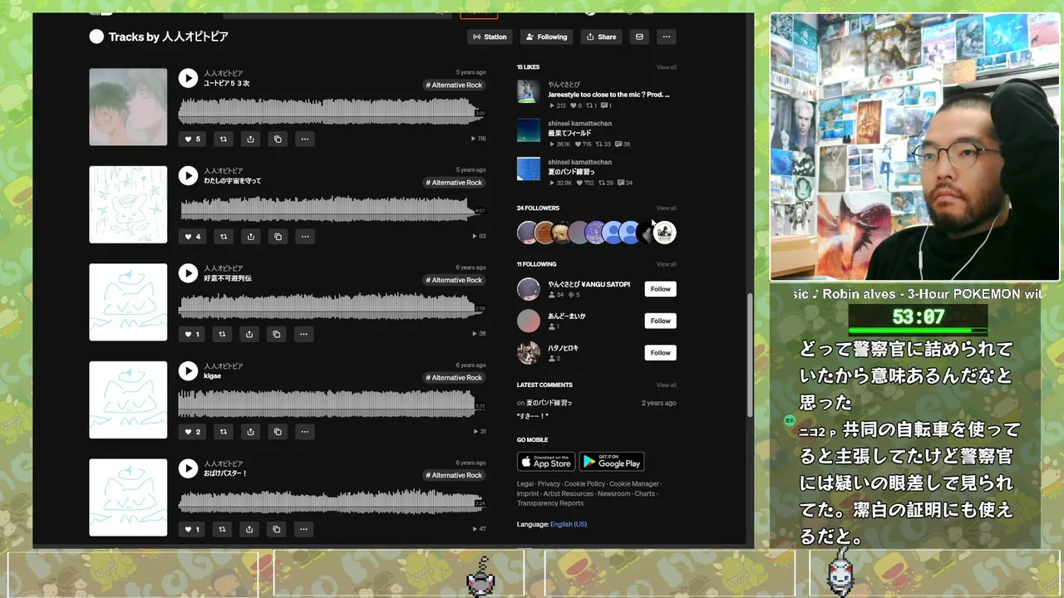Open Alternative Rock tag on ユートピア53次

coord(454,85)
